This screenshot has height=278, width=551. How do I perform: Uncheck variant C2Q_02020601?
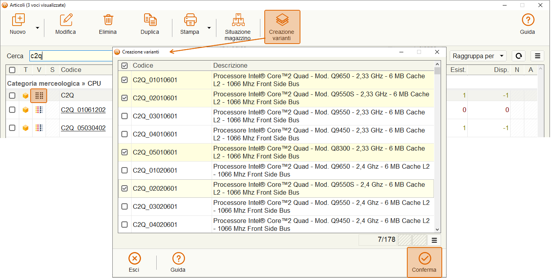[124, 188]
